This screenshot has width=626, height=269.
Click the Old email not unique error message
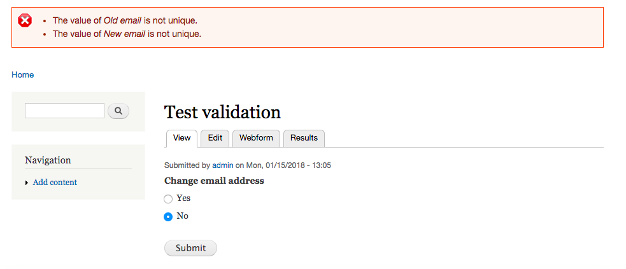[x=125, y=20]
